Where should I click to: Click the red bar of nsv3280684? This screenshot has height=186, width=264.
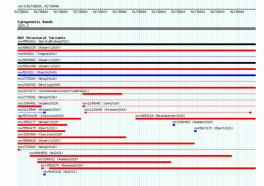click(72, 137)
